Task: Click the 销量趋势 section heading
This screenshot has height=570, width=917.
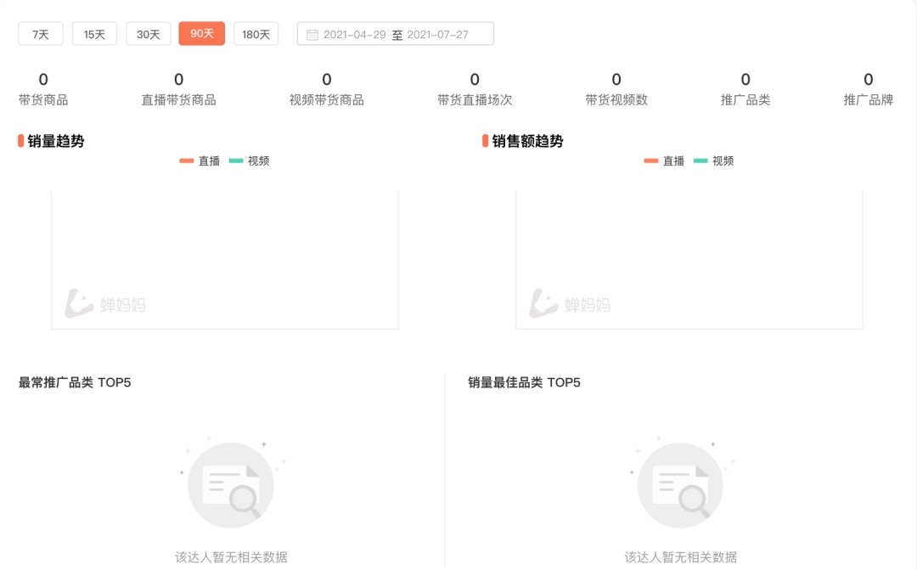Action: point(56,141)
